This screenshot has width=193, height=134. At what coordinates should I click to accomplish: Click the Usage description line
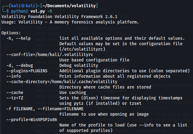click(x=70, y=22)
